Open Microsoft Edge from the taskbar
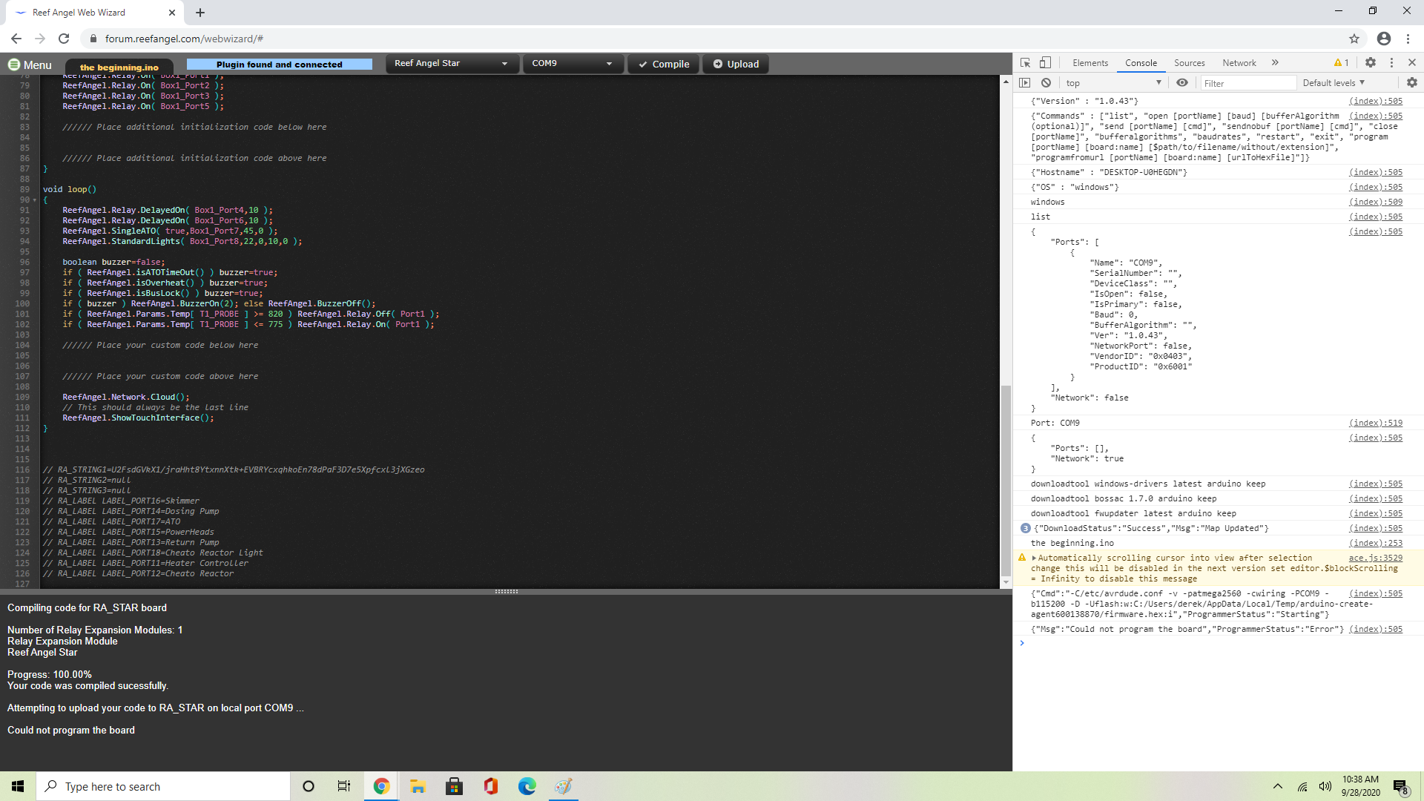The width and height of the screenshot is (1424, 801). 527,786
